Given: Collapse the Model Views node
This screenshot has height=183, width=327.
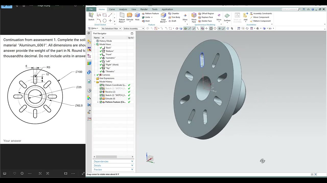Looking at the screenshot, I should click(x=95, y=44).
